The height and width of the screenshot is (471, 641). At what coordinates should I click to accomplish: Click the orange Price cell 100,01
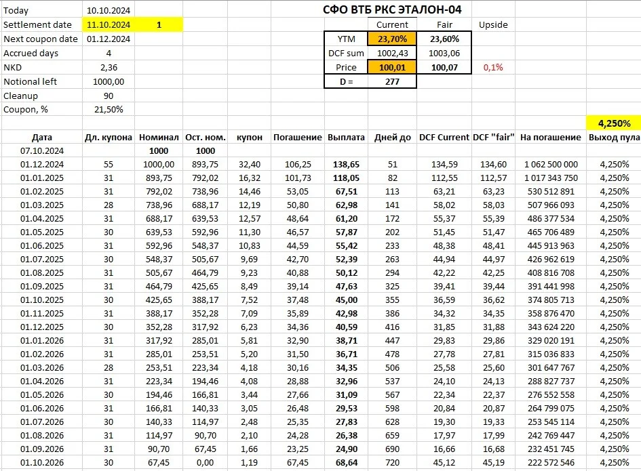click(392, 67)
